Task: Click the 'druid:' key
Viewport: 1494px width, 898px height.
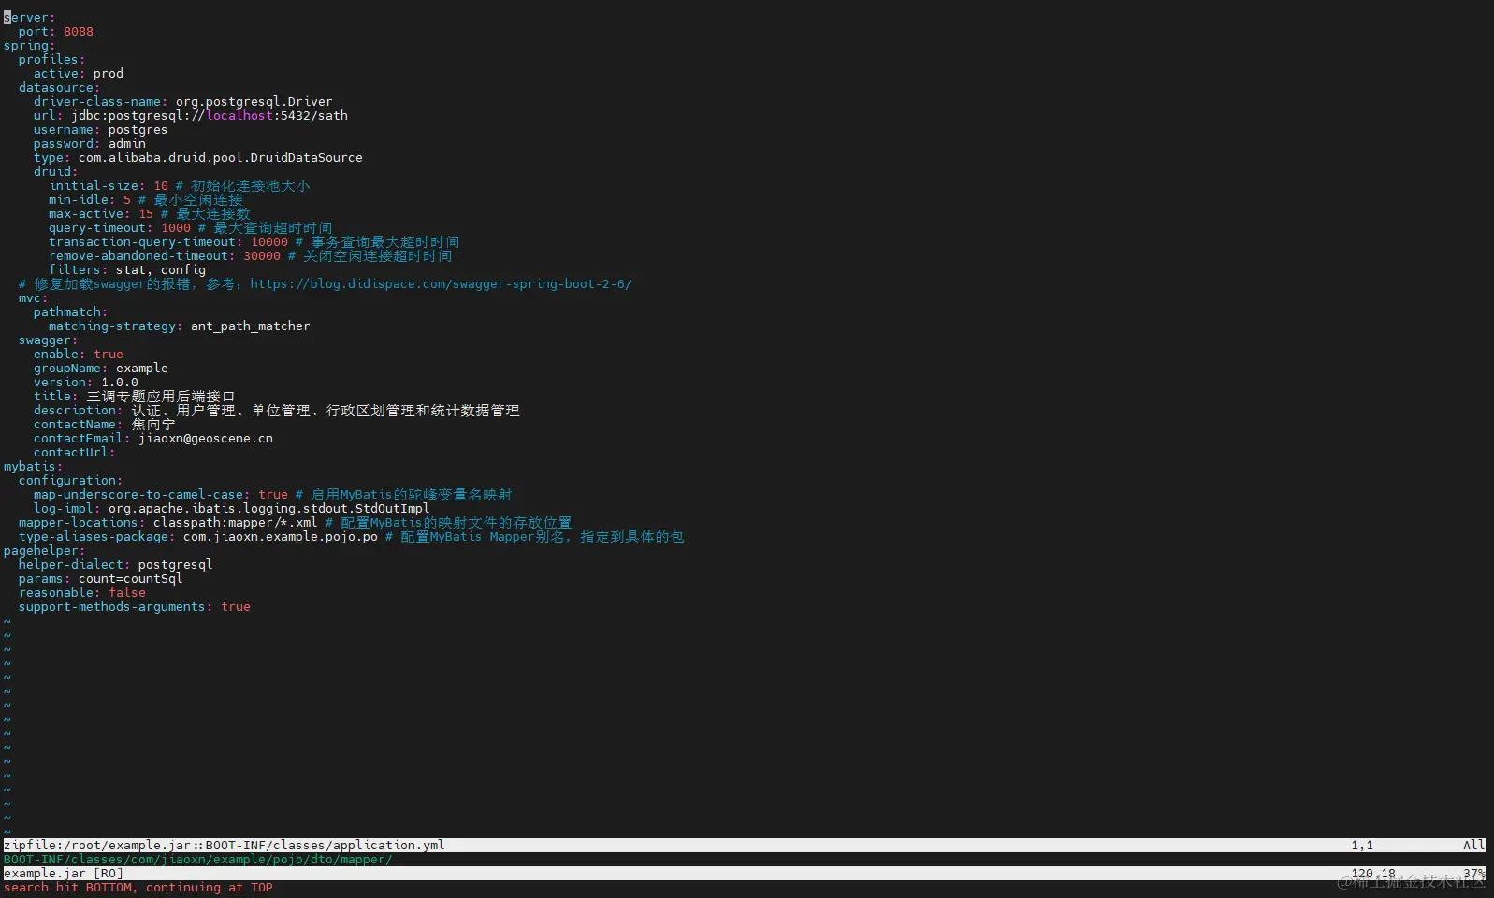Action: coord(56,172)
